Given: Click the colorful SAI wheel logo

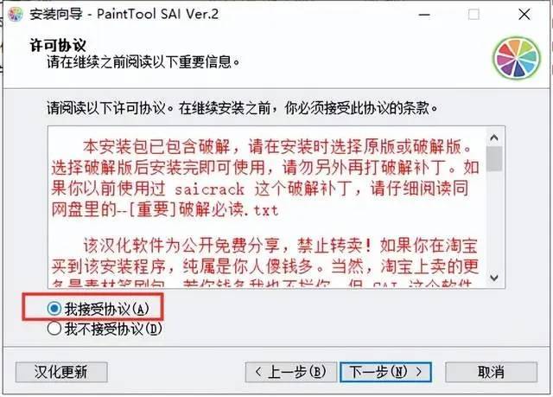Looking at the screenshot, I should coord(517,59).
